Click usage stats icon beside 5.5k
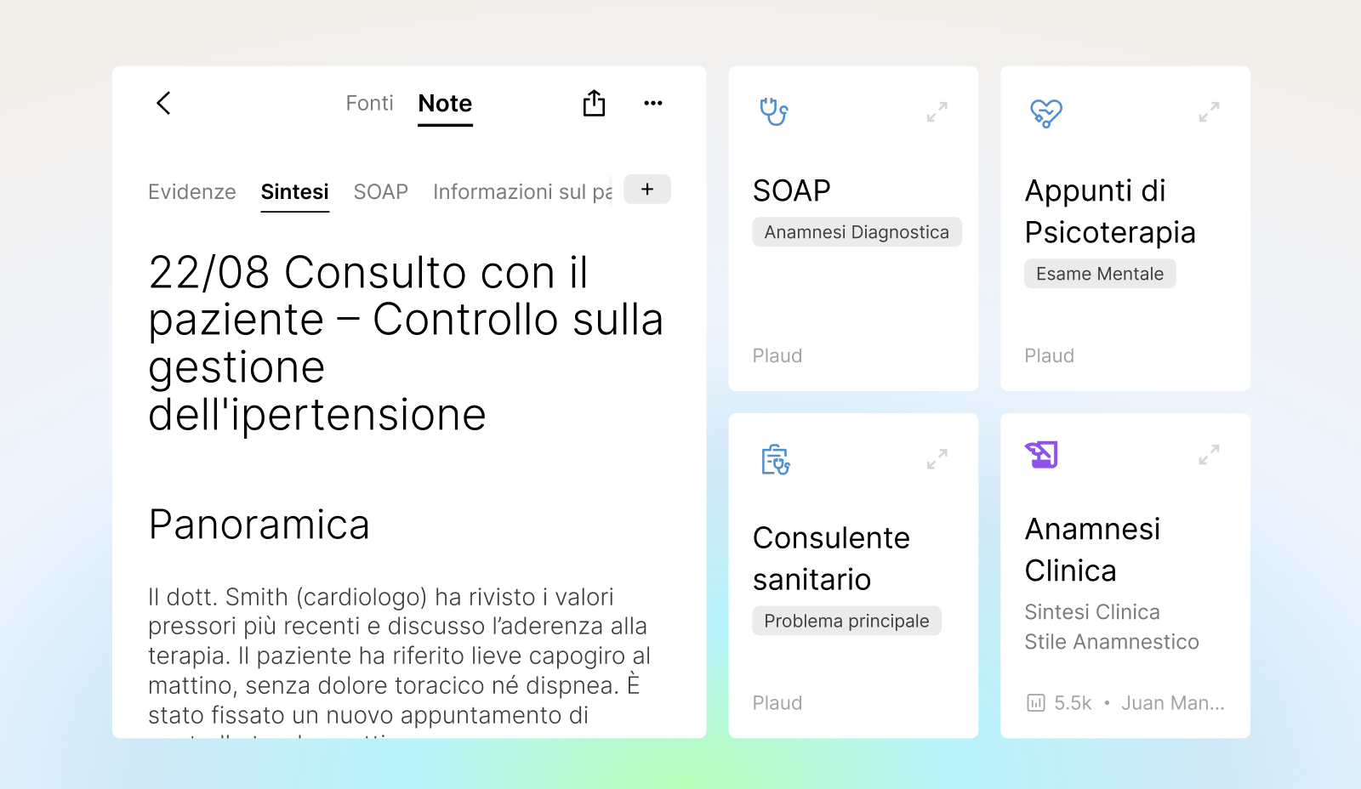The height and width of the screenshot is (789, 1361). pos(1035,703)
